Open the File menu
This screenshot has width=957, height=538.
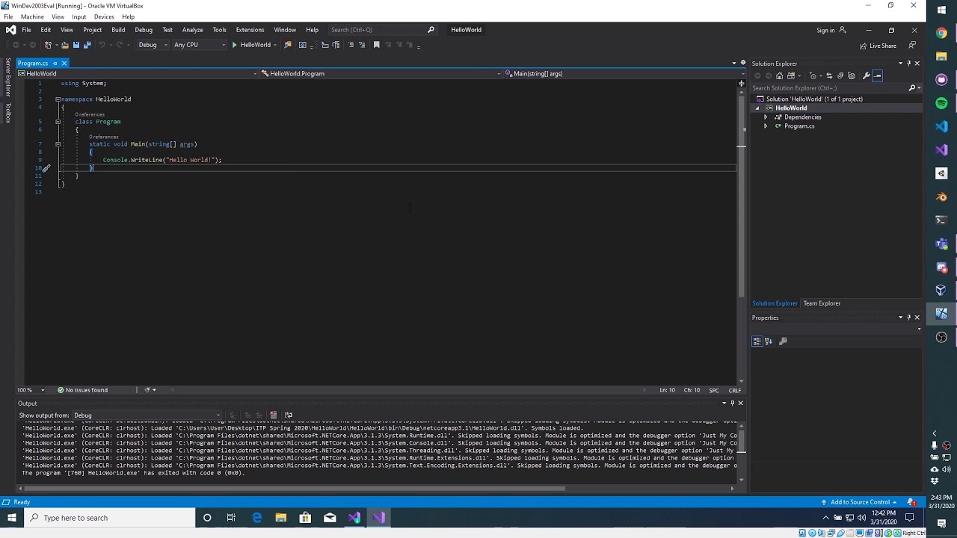(26, 30)
